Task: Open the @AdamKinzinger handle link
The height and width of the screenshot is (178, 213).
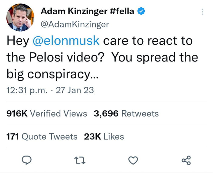Action: [75, 25]
